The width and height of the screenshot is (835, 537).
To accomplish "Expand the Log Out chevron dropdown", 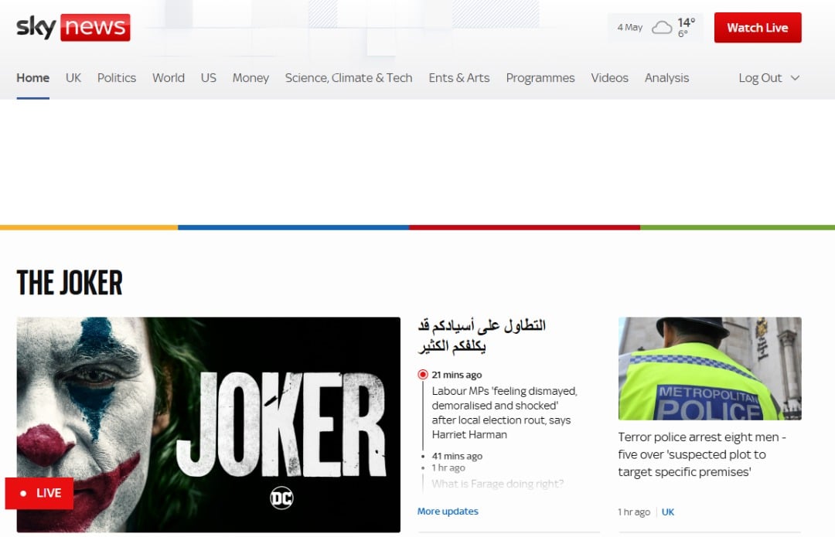I will click(x=795, y=78).
